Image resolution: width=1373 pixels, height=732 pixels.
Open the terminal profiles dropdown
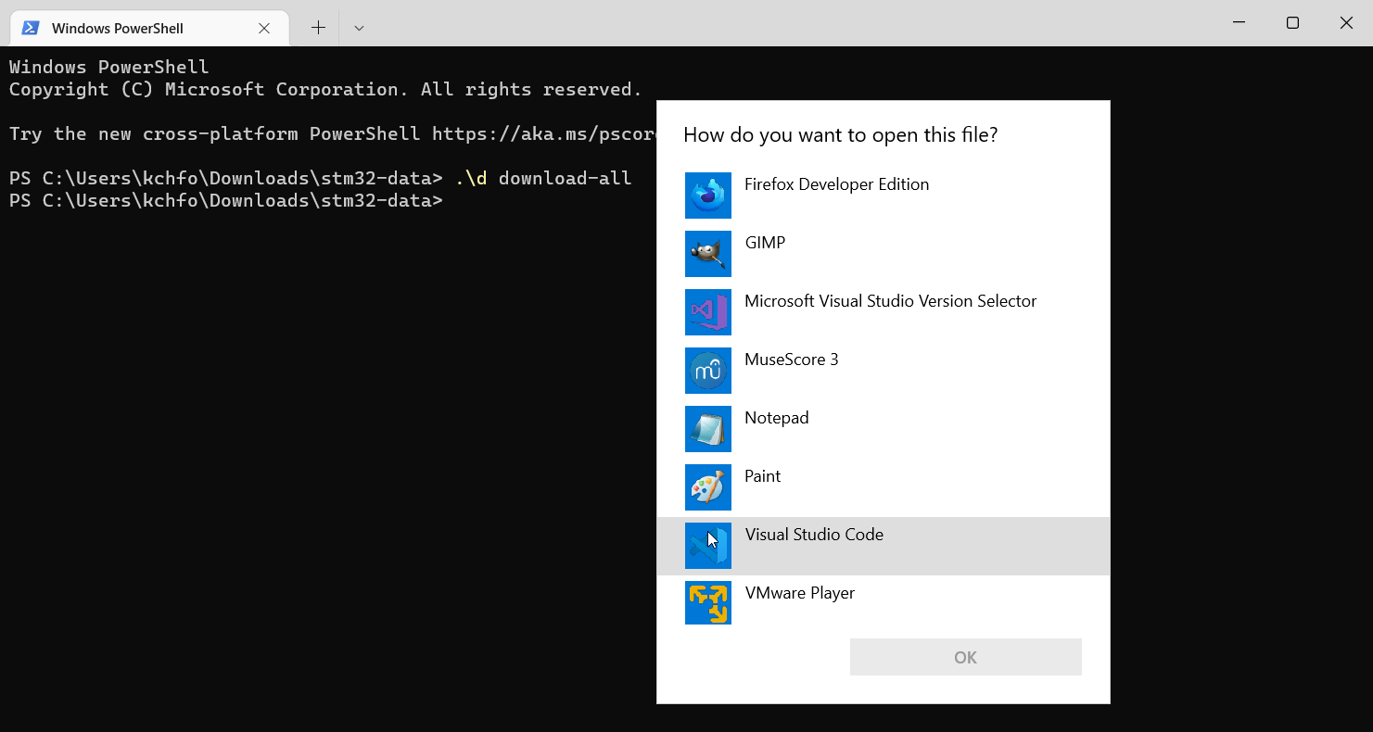pos(359,28)
